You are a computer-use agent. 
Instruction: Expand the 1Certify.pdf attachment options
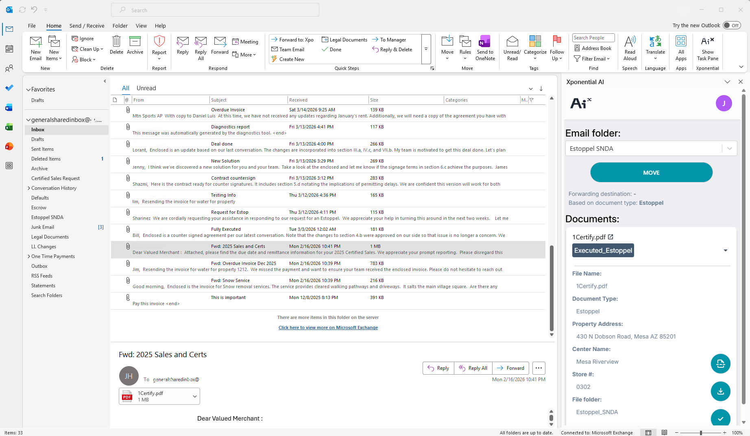(194, 396)
